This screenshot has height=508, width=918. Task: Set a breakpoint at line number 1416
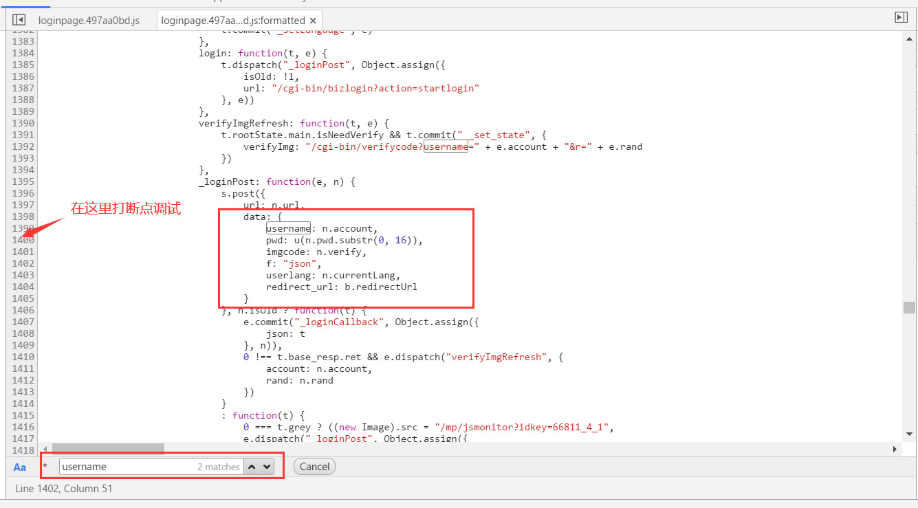(23, 427)
